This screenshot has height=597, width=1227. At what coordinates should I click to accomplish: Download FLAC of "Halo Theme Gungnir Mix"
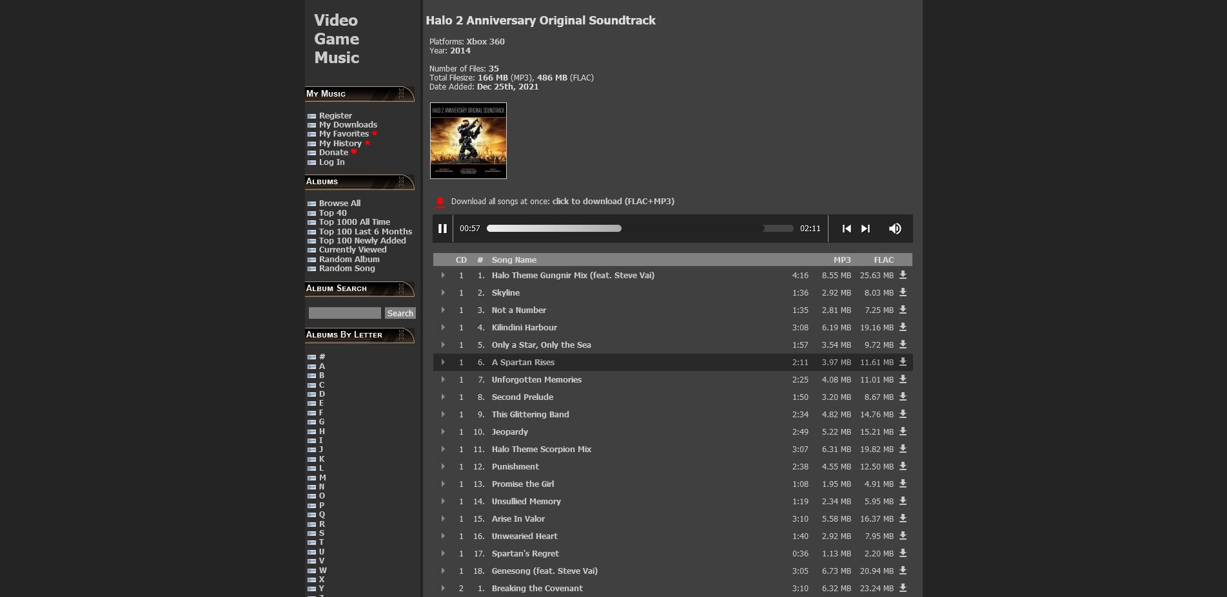(903, 275)
